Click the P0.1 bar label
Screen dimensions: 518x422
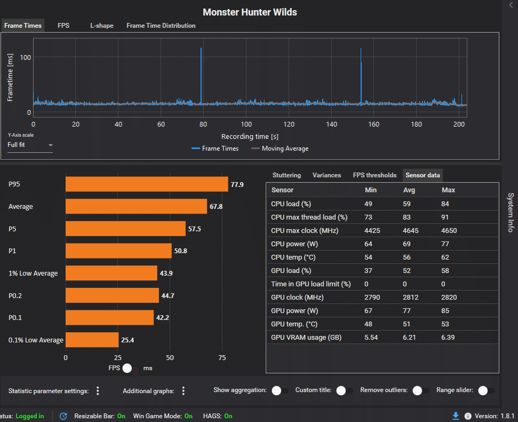point(15,318)
